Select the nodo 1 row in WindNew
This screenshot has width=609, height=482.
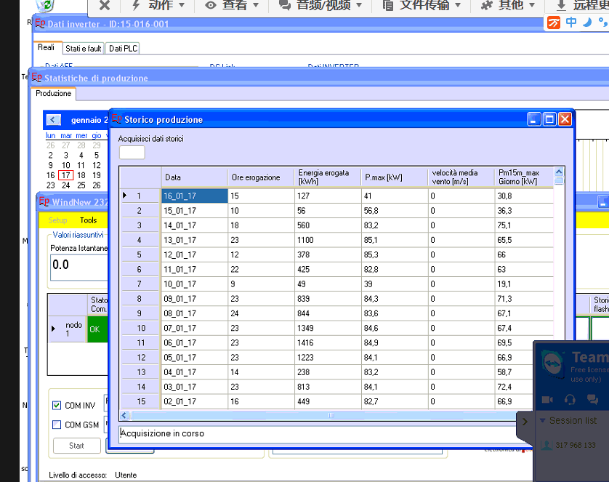pos(67,329)
